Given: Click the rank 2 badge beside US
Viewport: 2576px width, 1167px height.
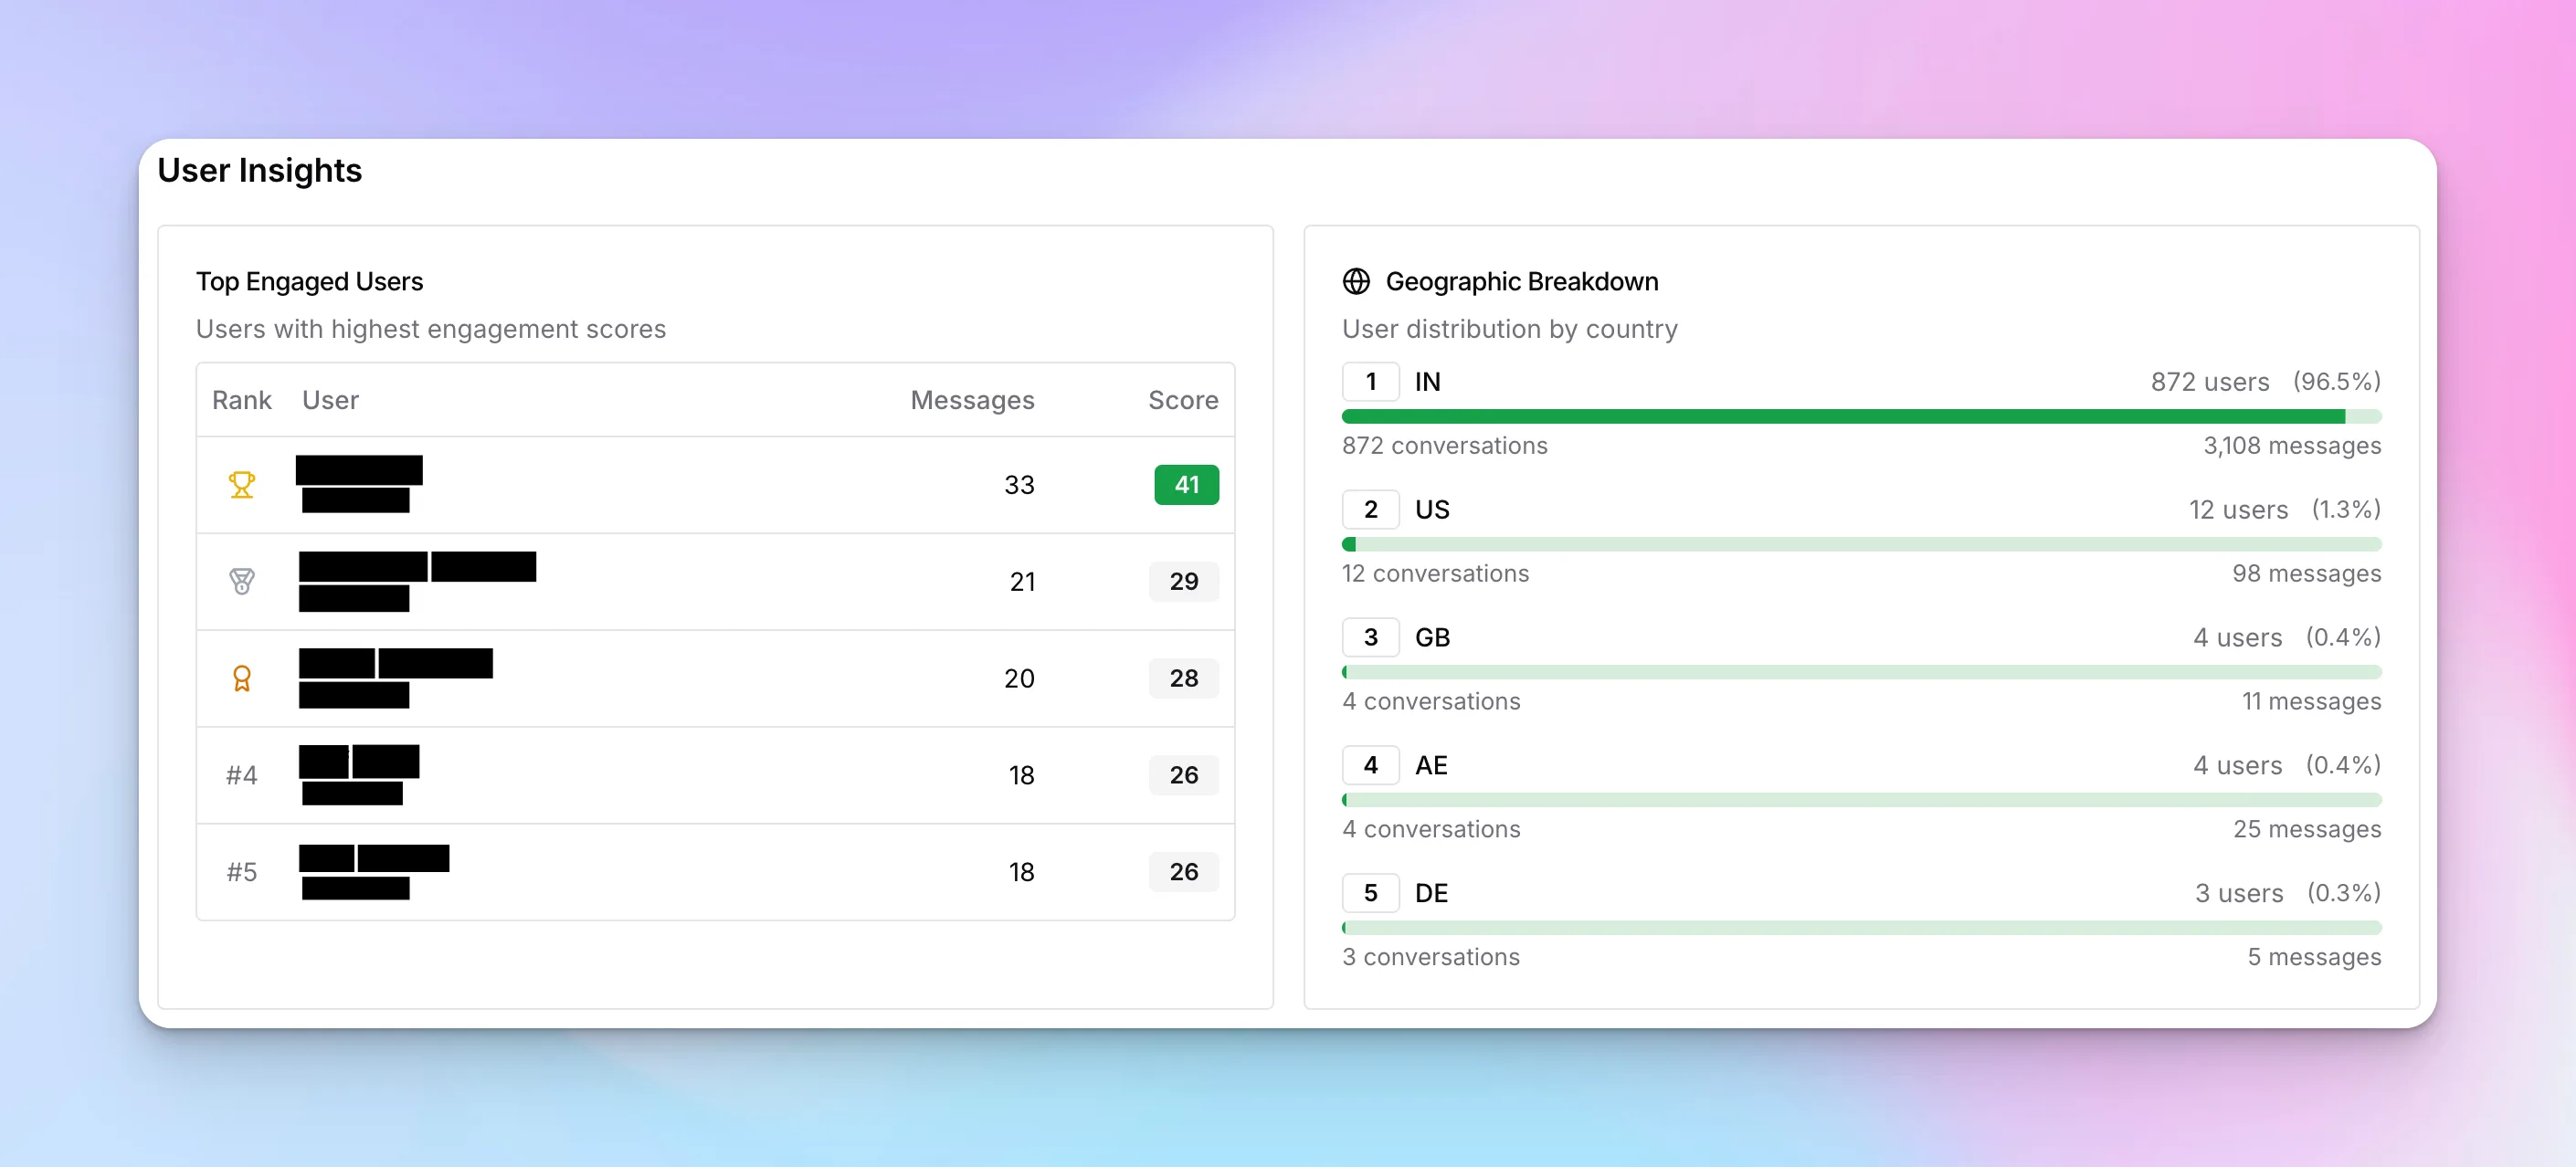Looking at the screenshot, I should (1371, 509).
